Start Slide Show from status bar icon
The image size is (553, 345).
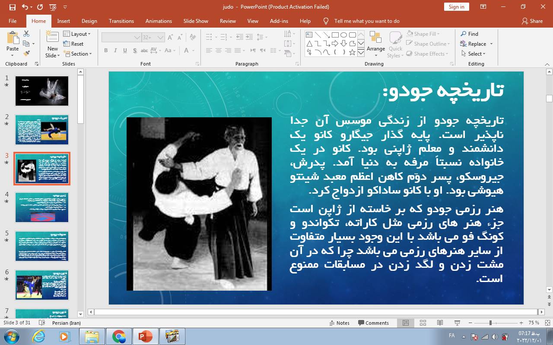tap(457, 323)
